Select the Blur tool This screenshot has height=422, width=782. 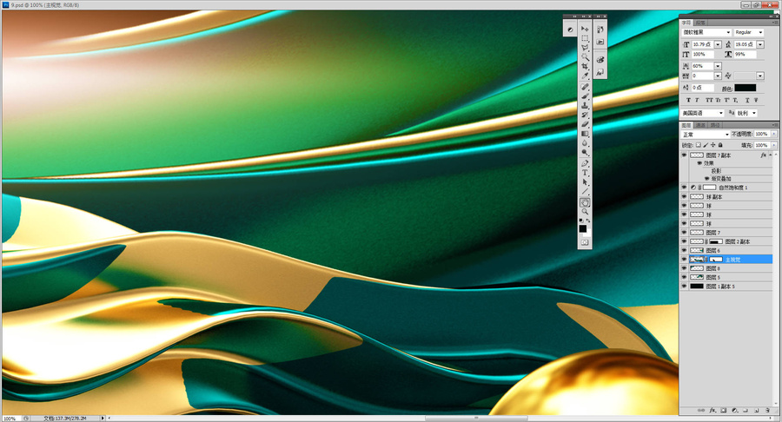point(585,143)
